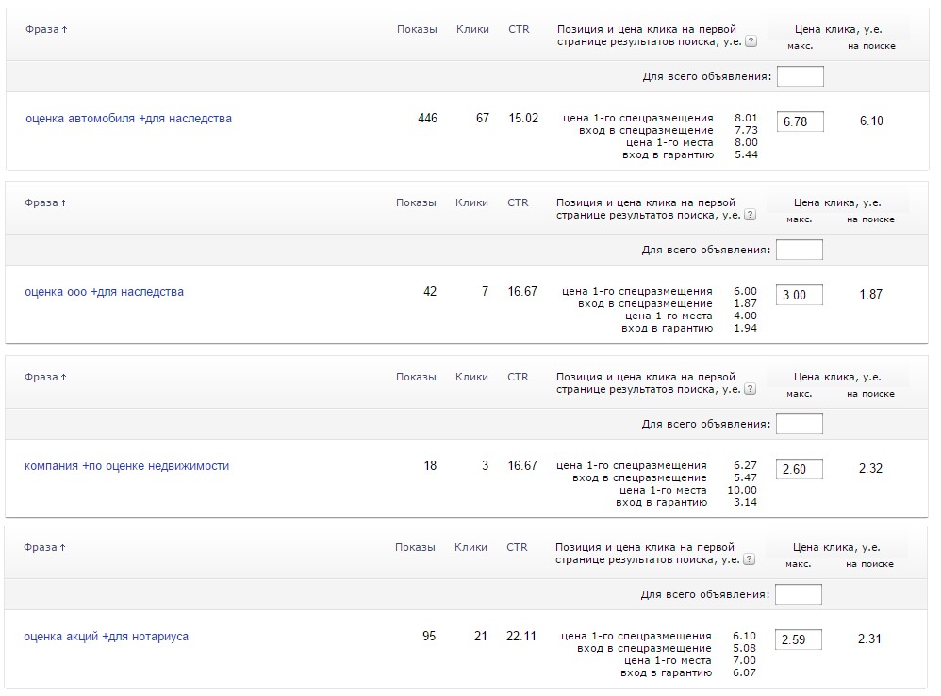Click Для всего объявления field above price 6.78

point(800,76)
